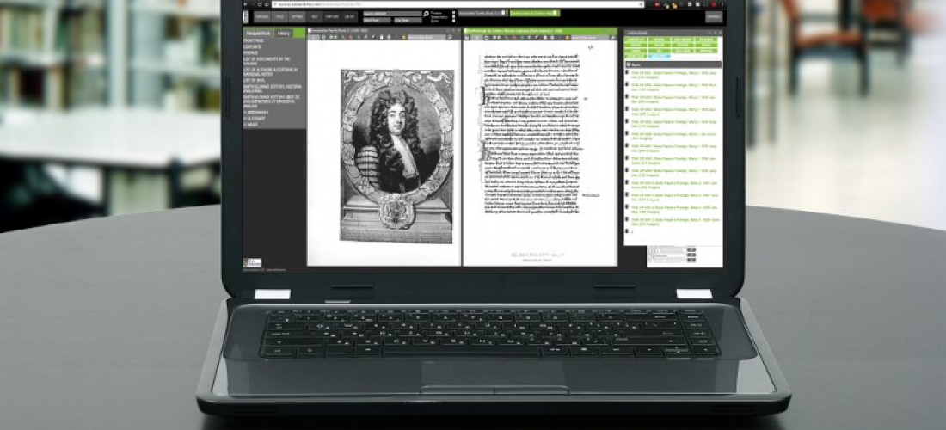Click the LOG OUT button
Image resolution: width=946 pixels, height=430 pixels.
coord(349,17)
